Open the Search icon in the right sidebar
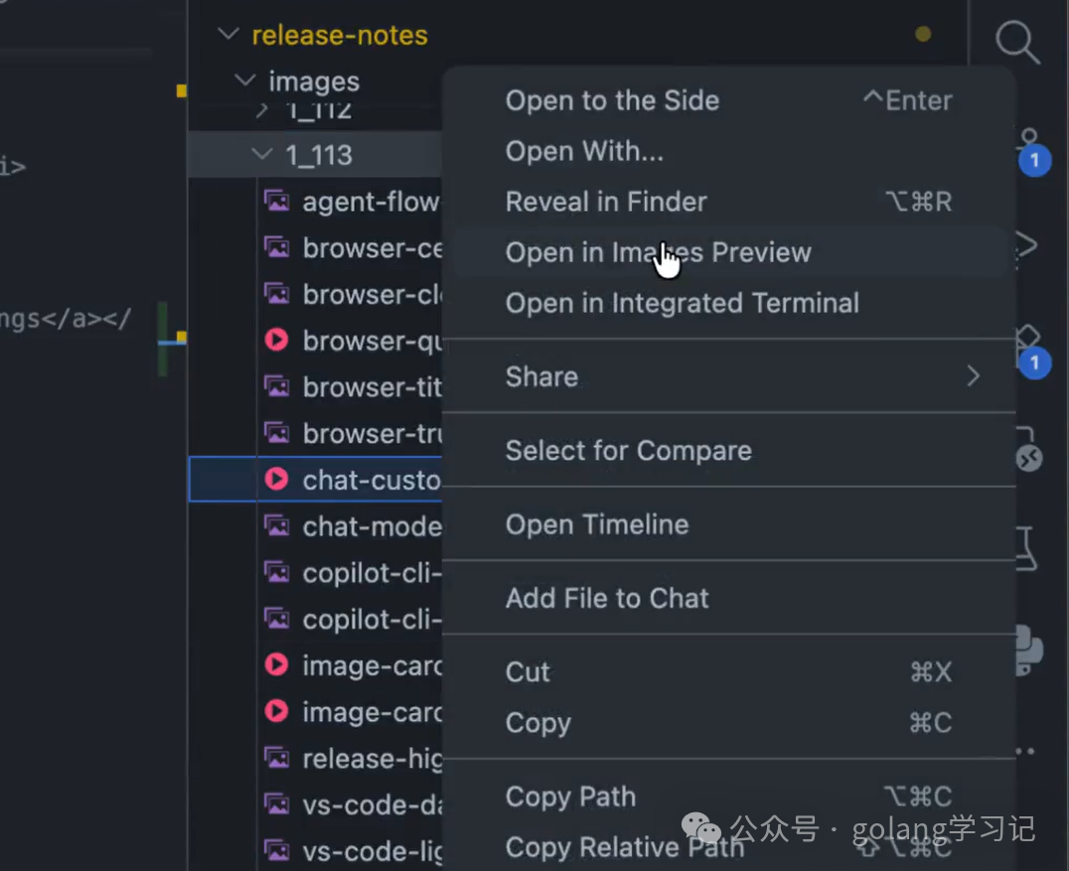Screen dimensions: 1069x871 [1017, 44]
